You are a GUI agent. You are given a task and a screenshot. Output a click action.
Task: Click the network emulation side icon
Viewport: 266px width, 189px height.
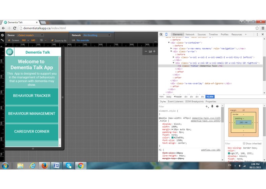tap(2, 40)
